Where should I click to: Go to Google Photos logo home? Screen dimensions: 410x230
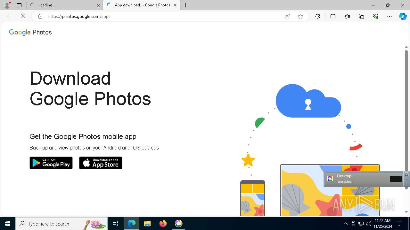pyautogui.click(x=30, y=32)
